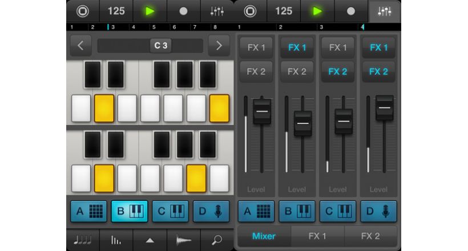Open tempo 125 in the right screen

point(284,11)
